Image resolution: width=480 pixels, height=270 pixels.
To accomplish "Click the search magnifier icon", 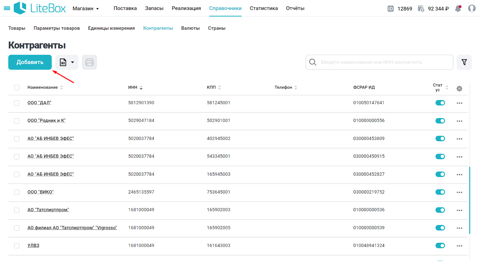I will tap(313, 62).
